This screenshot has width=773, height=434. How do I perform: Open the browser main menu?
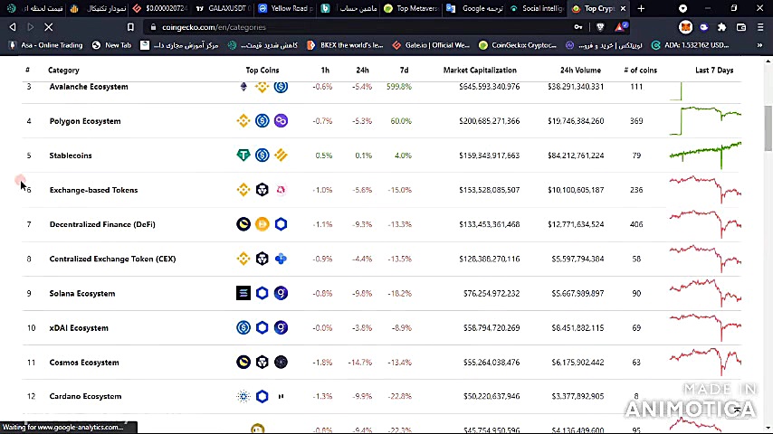(x=760, y=27)
